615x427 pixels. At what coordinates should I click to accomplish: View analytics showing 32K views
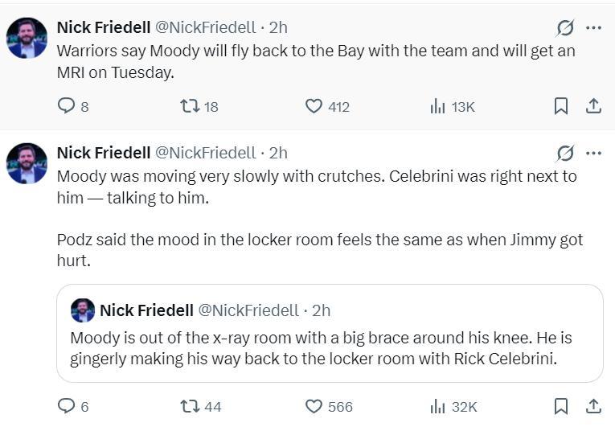tap(438, 406)
